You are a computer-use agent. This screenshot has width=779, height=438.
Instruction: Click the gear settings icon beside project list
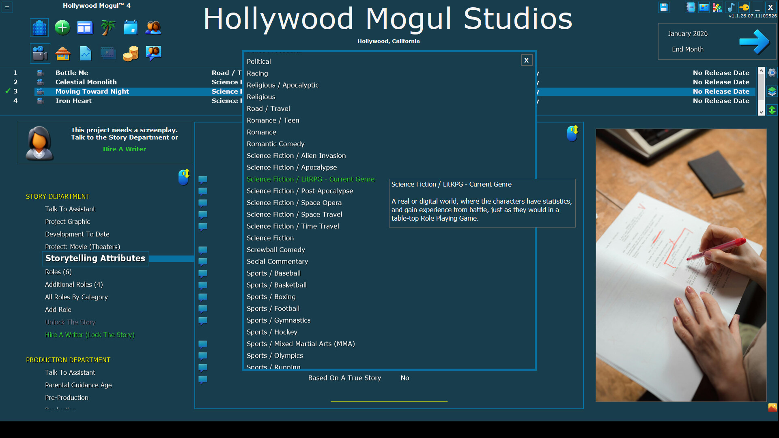point(772,73)
